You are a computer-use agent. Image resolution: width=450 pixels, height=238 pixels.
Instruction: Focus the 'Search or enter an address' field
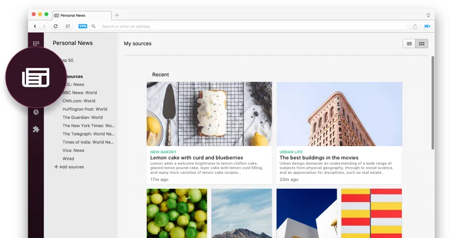[x=252, y=27]
